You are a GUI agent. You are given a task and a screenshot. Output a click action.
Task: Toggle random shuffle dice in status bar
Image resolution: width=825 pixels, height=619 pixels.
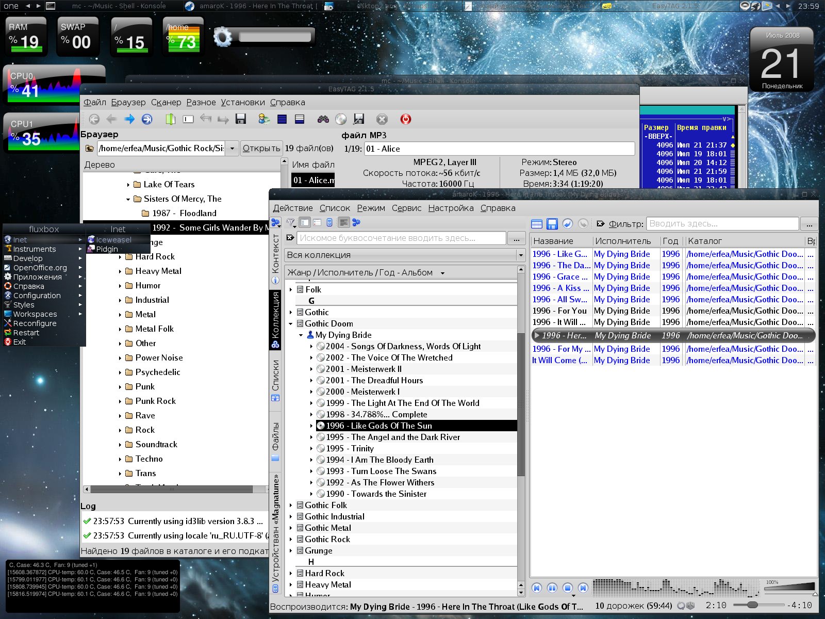click(690, 606)
